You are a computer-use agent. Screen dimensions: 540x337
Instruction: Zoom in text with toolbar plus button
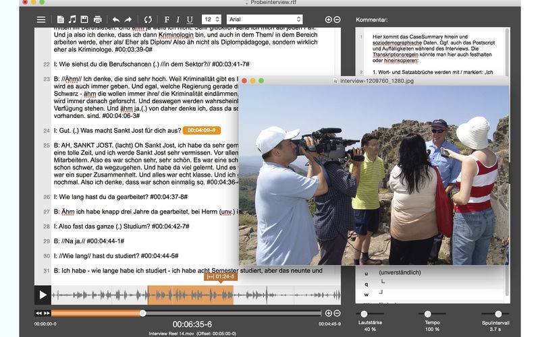[329, 20]
